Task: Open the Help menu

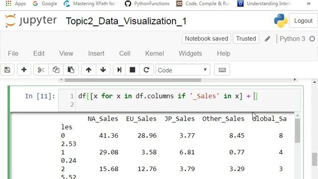Action: [224, 53]
